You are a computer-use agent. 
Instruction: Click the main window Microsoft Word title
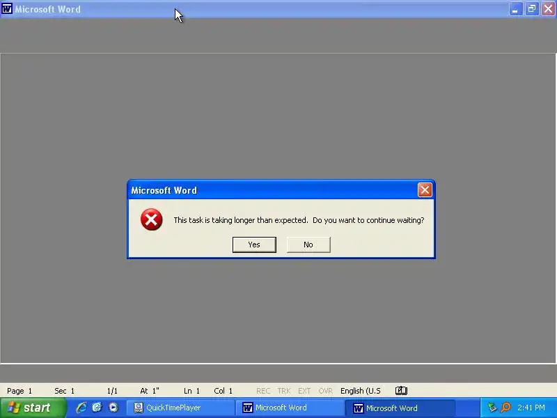point(47,9)
